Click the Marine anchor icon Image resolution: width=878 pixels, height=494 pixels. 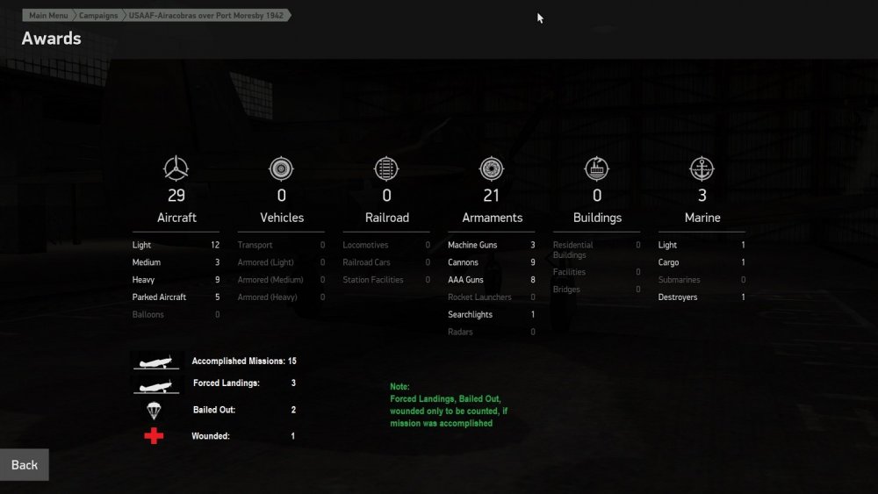pos(702,168)
